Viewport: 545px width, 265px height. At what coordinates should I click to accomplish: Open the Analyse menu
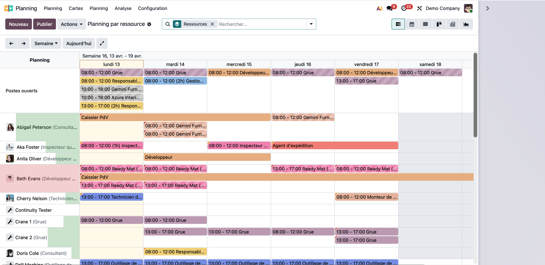click(123, 8)
